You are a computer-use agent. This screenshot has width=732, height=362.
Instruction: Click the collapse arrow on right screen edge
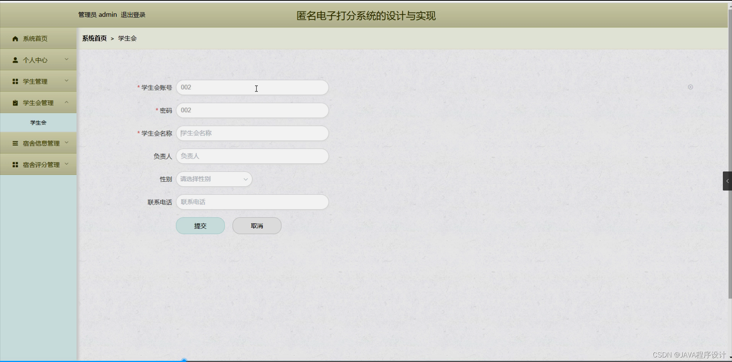pos(727,181)
